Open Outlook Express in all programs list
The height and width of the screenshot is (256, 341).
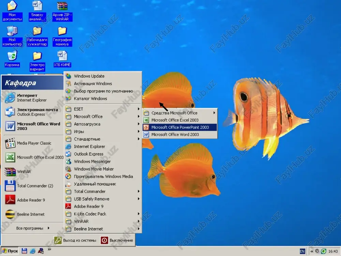point(103,154)
